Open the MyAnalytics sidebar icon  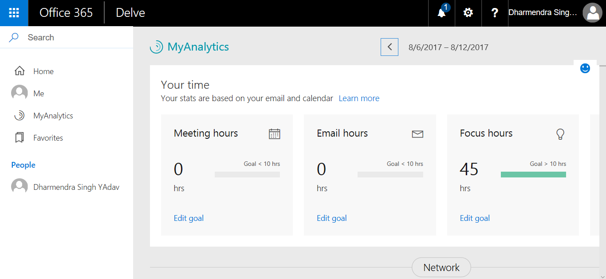click(x=19, y=115)
